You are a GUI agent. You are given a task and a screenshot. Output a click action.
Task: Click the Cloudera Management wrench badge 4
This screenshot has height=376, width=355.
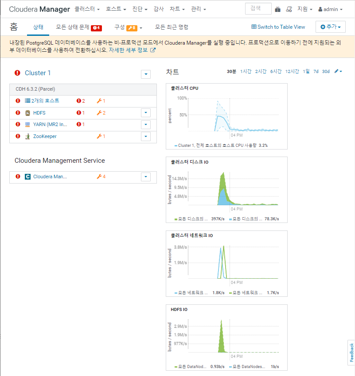click(x=101, y=176)
